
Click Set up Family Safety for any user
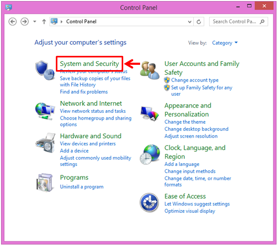202,91
